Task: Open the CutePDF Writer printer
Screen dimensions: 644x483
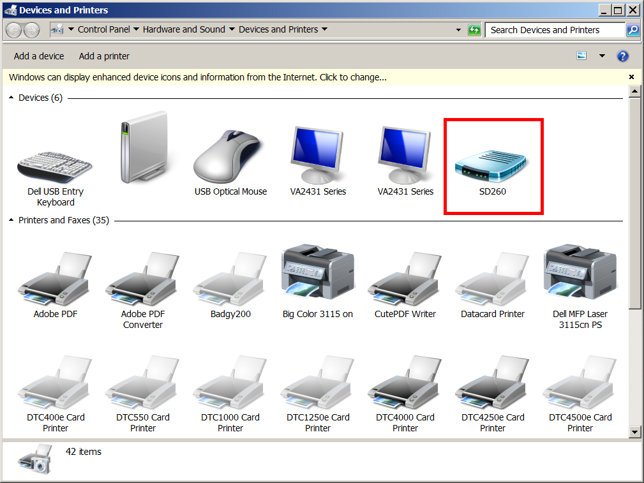Action: [405, 278]
